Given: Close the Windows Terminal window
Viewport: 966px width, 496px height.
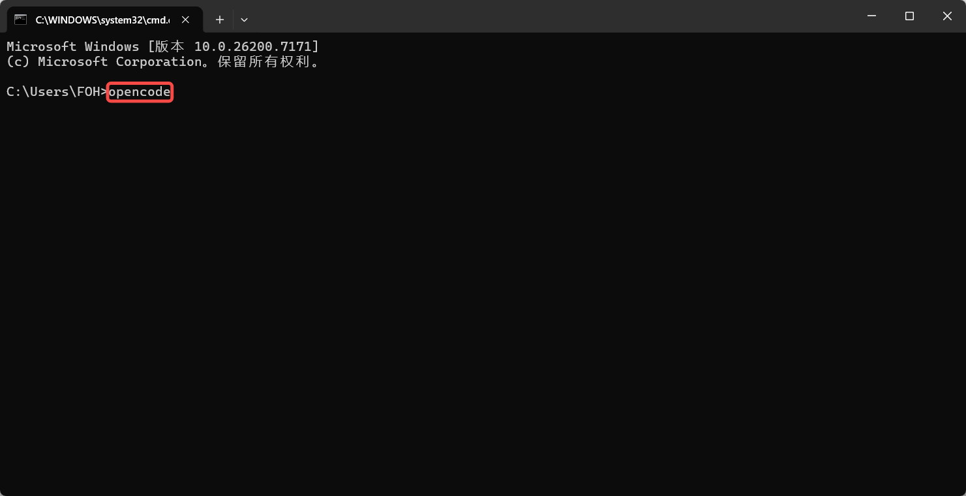Looking at the screenshot, I should [947, 16].
